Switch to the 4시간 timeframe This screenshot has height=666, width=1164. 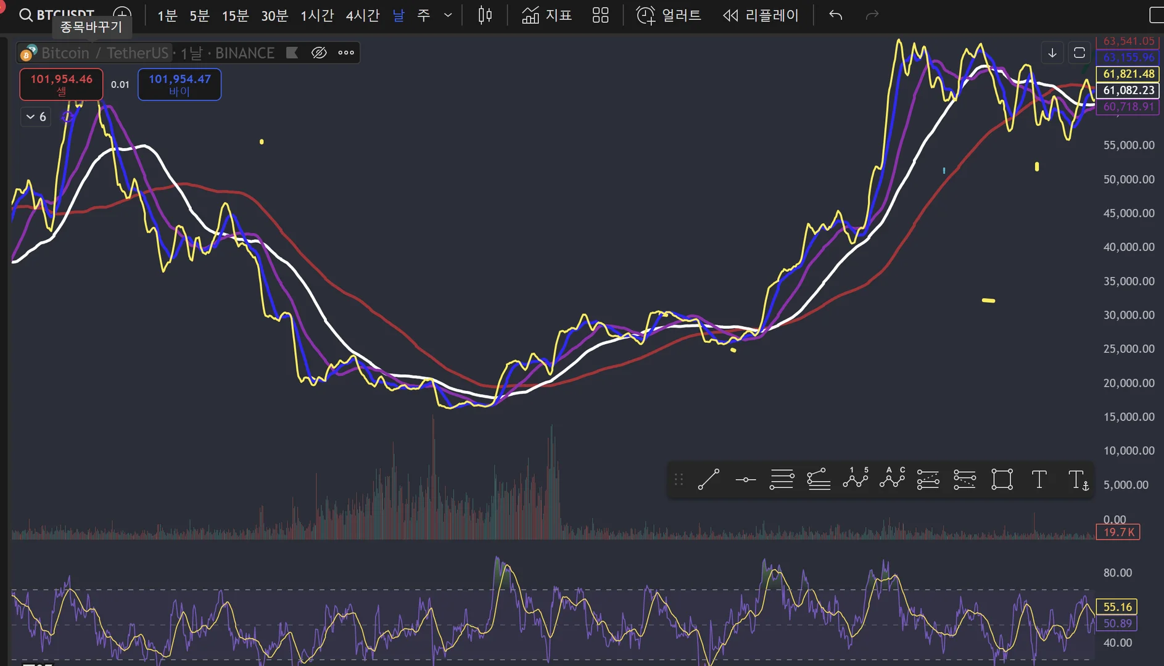pyautogui.click(x=362, y=15)
